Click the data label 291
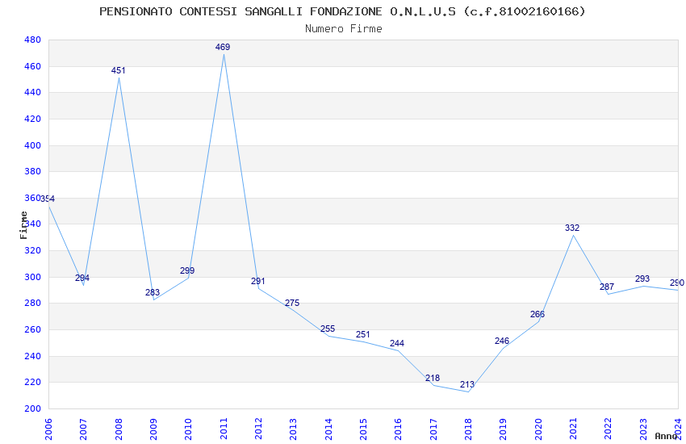Screen dimensions: 686x444 pyautogui.click(x=258, y=281)
